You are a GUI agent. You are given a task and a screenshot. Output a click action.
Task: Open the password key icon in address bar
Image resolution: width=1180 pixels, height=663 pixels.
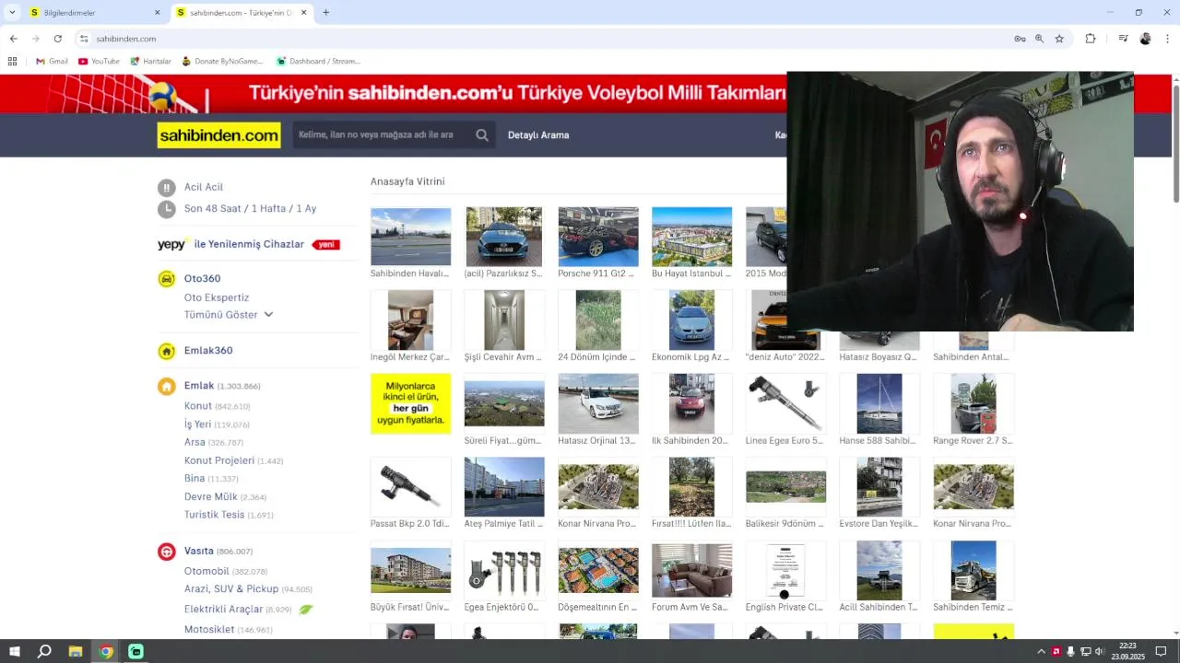(1020, 39)
